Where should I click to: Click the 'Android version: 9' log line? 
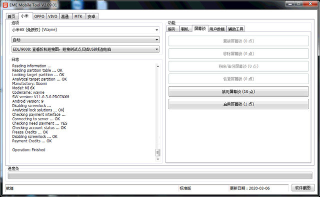pos(28,101)
